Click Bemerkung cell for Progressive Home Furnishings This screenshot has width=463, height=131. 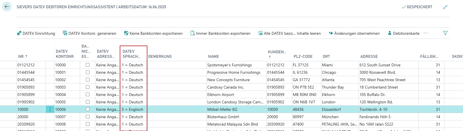(x=177, y=72)
